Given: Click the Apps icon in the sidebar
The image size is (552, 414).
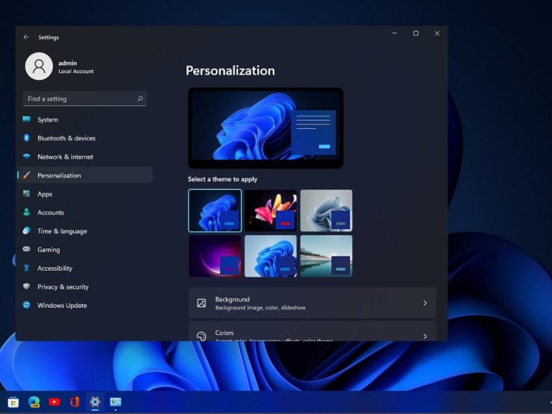Looking at the screenshot, I should point(26,193).
